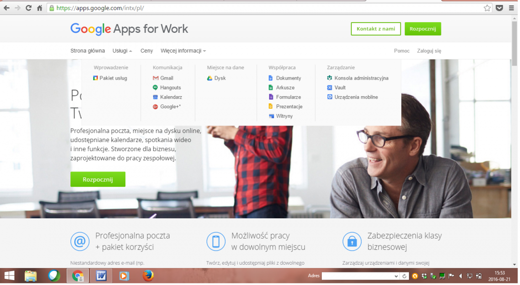Click the Gmail envelope icon

[x=155, y=78]
